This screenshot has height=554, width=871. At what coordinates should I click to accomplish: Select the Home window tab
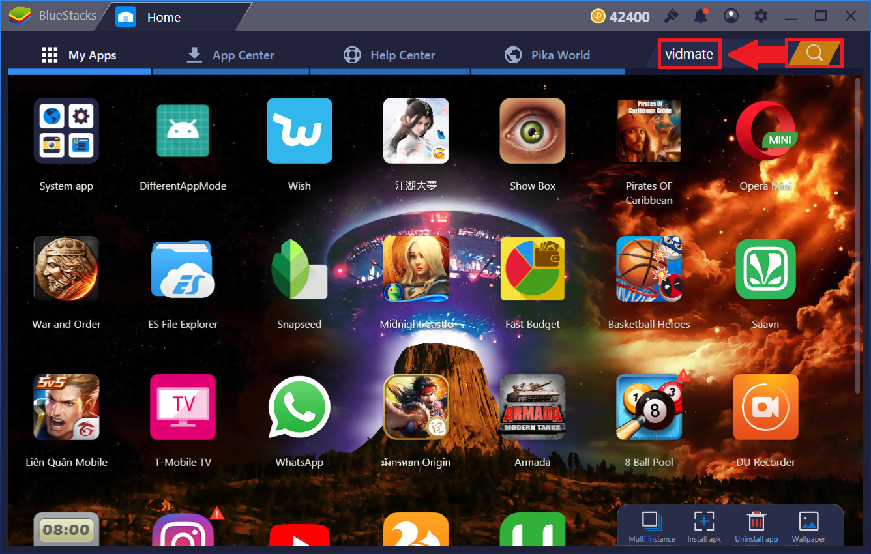(x=173, y=17)
